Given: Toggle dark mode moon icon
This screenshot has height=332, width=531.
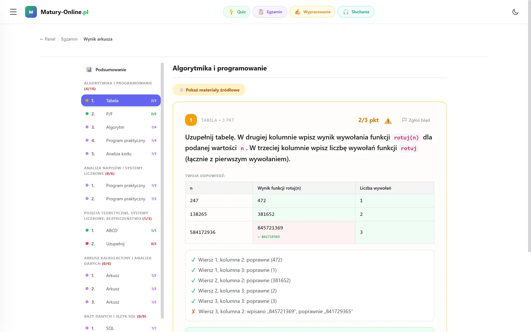Looking at the screenshot, I should tap(515, 12).
